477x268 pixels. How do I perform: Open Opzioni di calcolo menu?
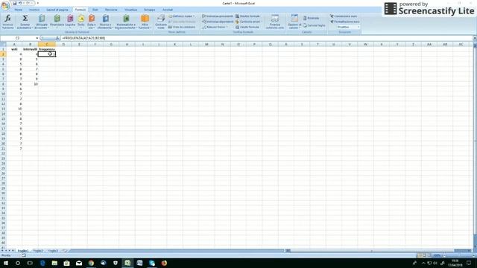[294, 22]
